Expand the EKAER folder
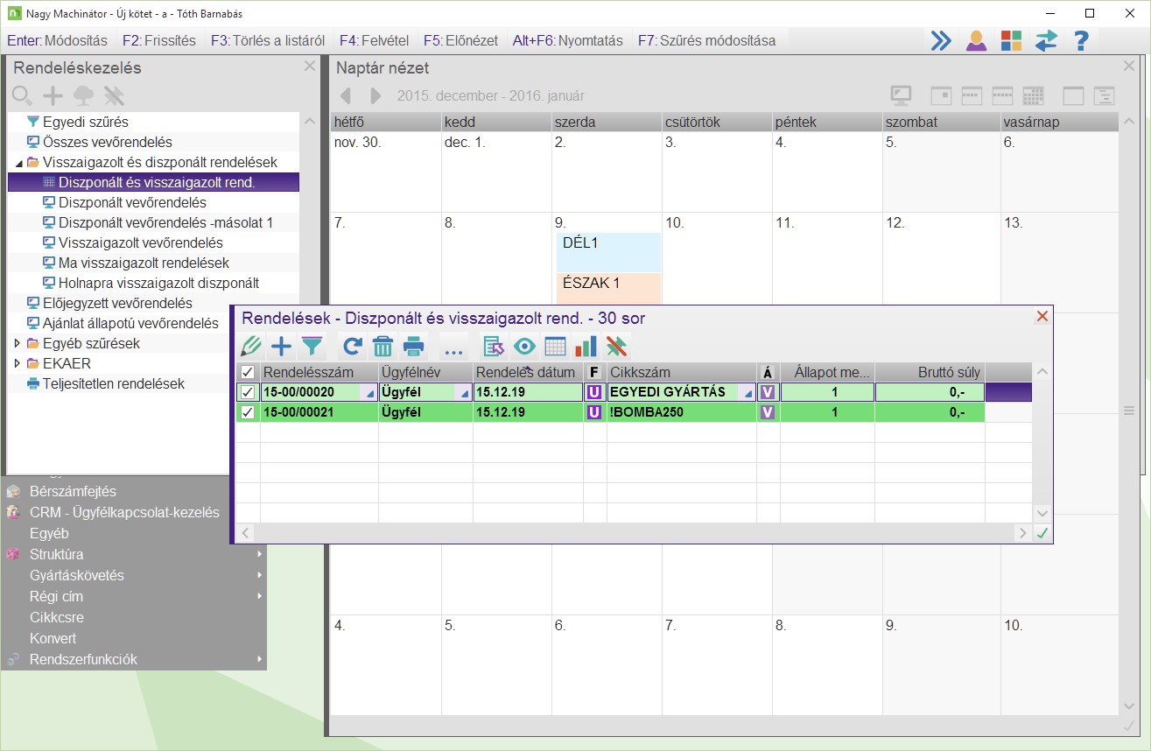1151x751 pixels. click(x=19, y=363)
